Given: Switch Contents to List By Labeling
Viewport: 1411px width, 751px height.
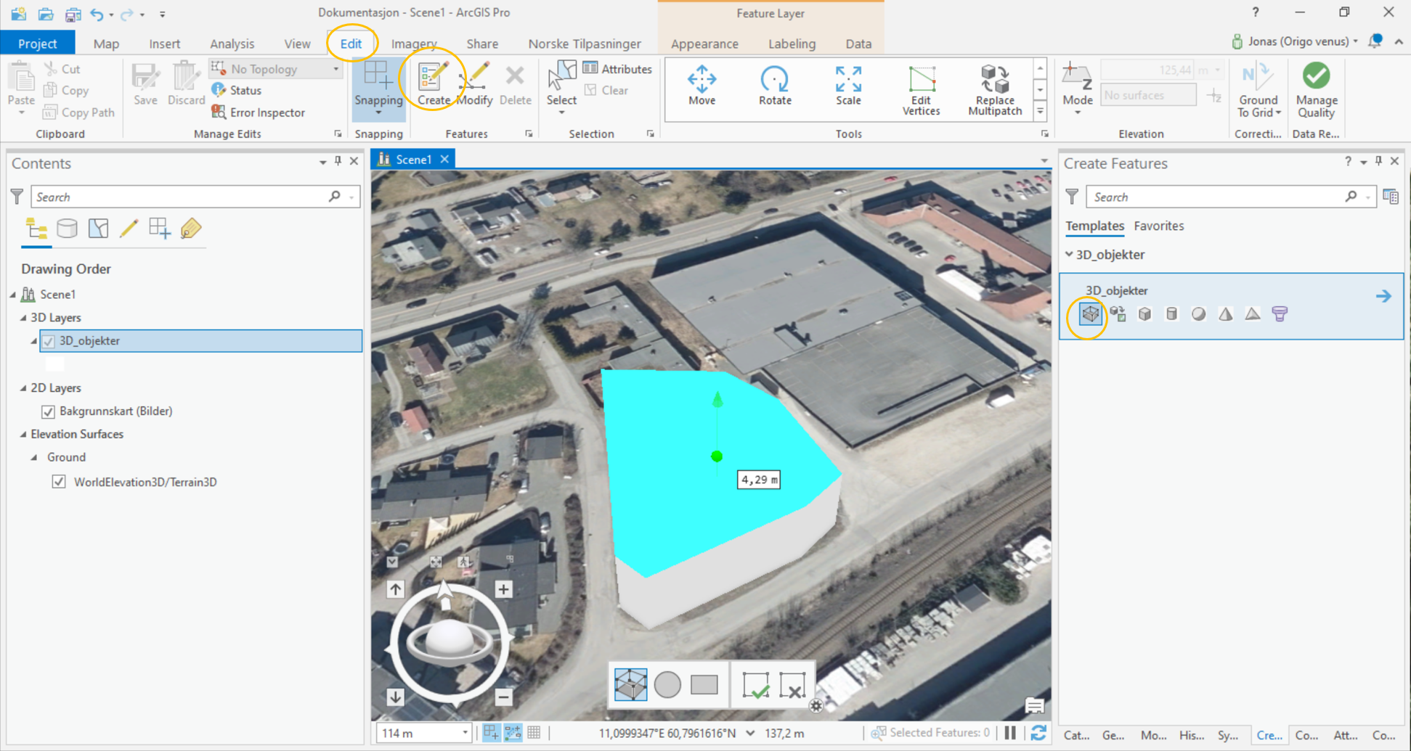Looking at the screenshot, I should coord(191,229).
